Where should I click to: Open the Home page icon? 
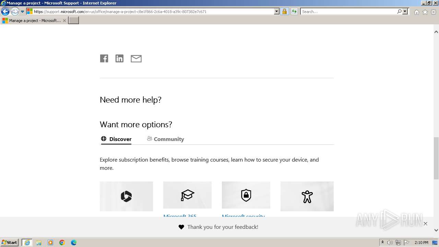416,12
